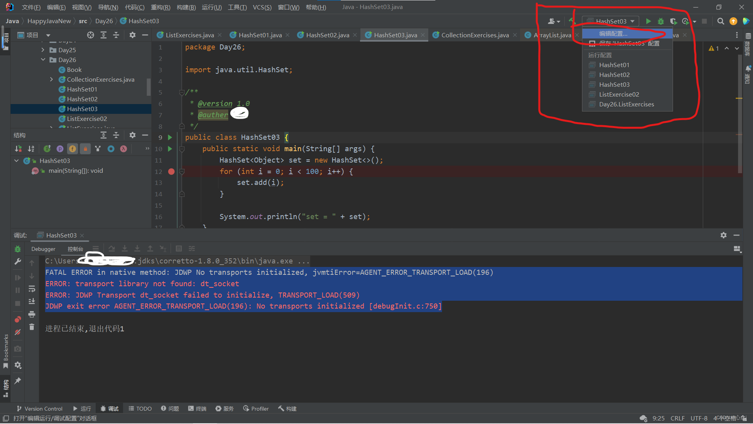The width and height of the screenshot is (753, 424).
Task: Open the HashSet03 run configuration dropdown
Action: [611, 21]
